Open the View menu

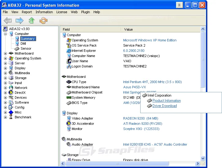15,12
